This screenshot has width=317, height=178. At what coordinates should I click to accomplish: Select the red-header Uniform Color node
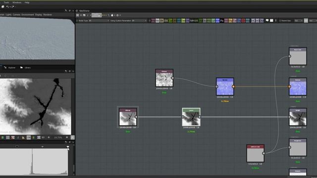coord(255,153)
